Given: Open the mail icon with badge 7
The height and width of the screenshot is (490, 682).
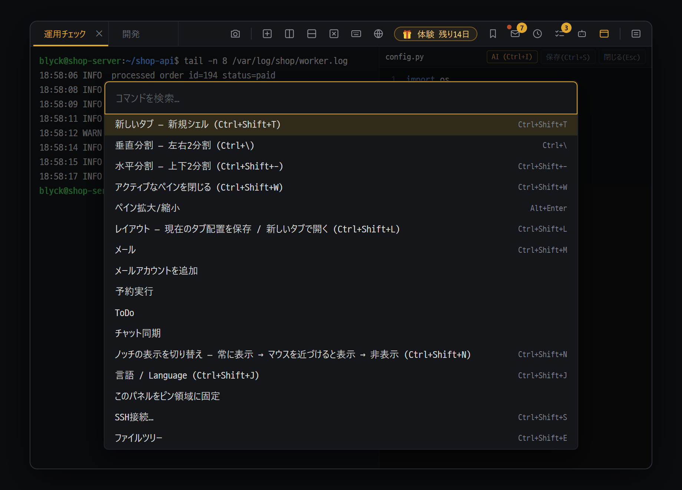Looking at the screenshot, I should tap(515, 34).
